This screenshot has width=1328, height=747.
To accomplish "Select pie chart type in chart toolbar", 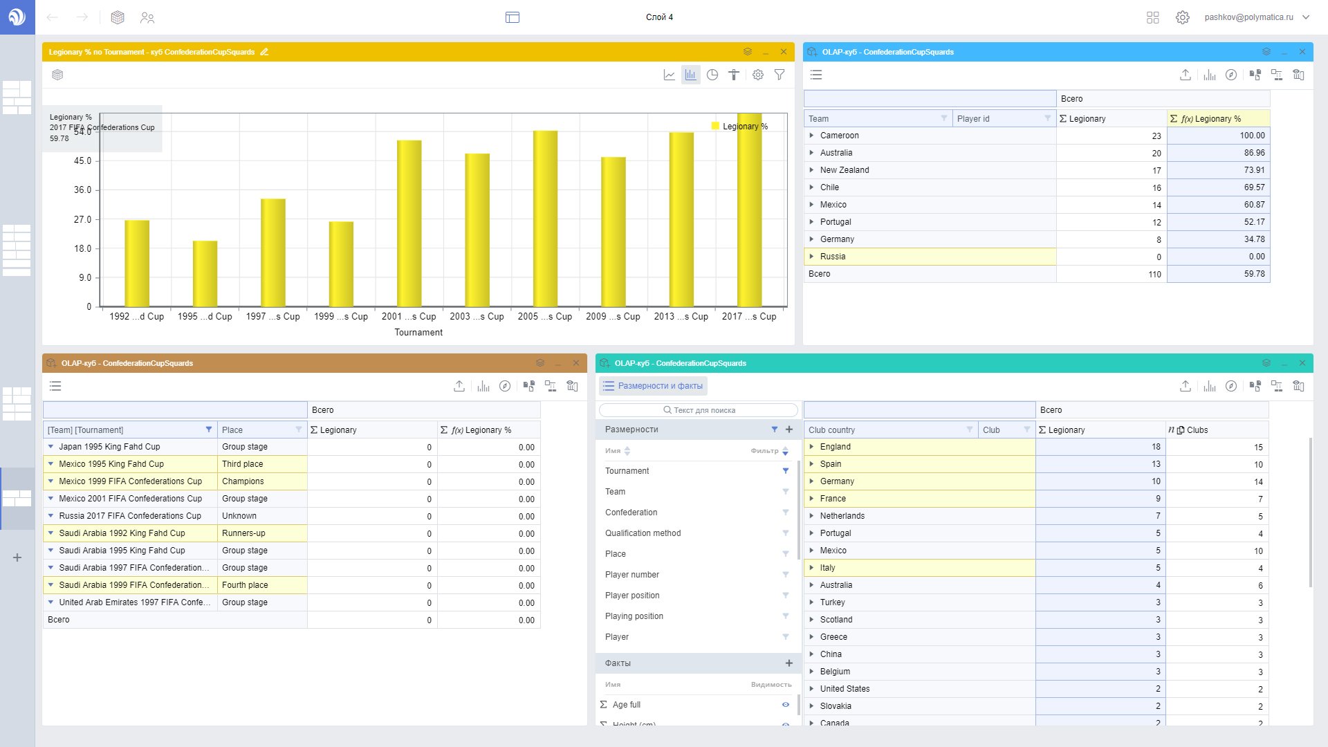I will point(712,75).
